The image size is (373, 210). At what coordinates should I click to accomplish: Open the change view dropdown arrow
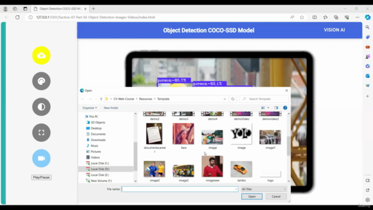pos(268,108)
